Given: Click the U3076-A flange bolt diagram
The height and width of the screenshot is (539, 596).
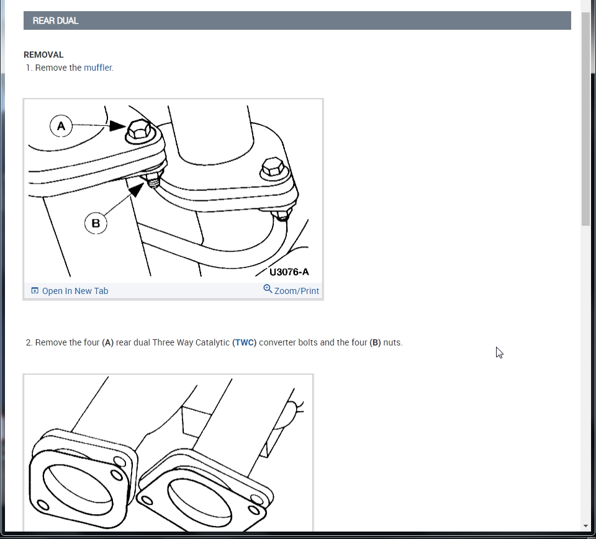Looking at the screenshot, I should click(x=173, y=191).
